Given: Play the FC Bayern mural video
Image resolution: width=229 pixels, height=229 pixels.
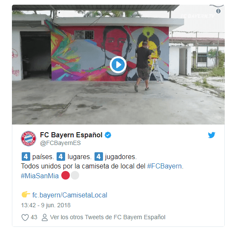Looking at the screenshot, I should 118,65.
